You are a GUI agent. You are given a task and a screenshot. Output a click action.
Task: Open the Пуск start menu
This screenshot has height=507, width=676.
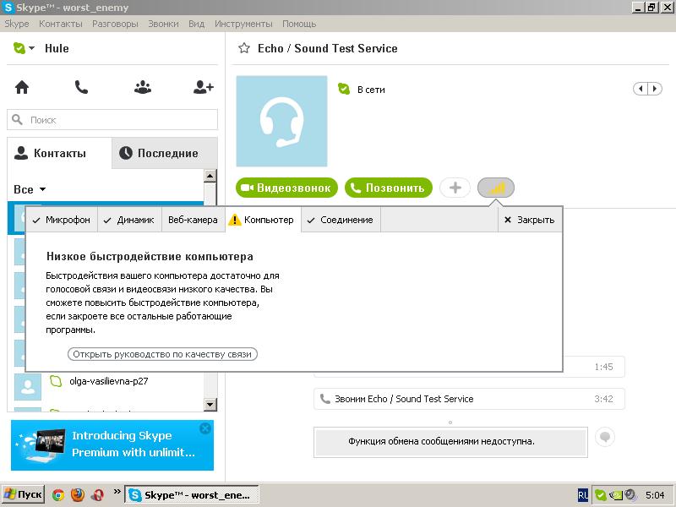pos(24,494)
